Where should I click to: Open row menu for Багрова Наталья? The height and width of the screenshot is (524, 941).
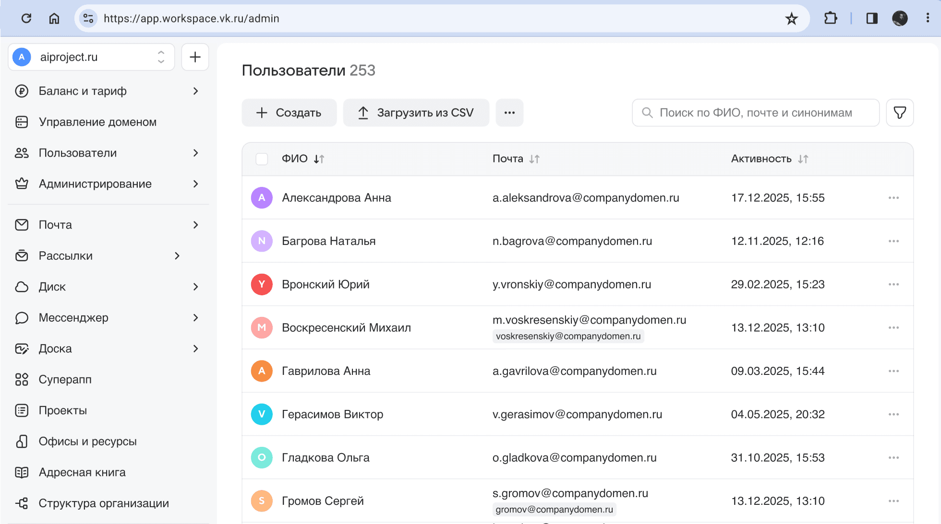point(893,241)
